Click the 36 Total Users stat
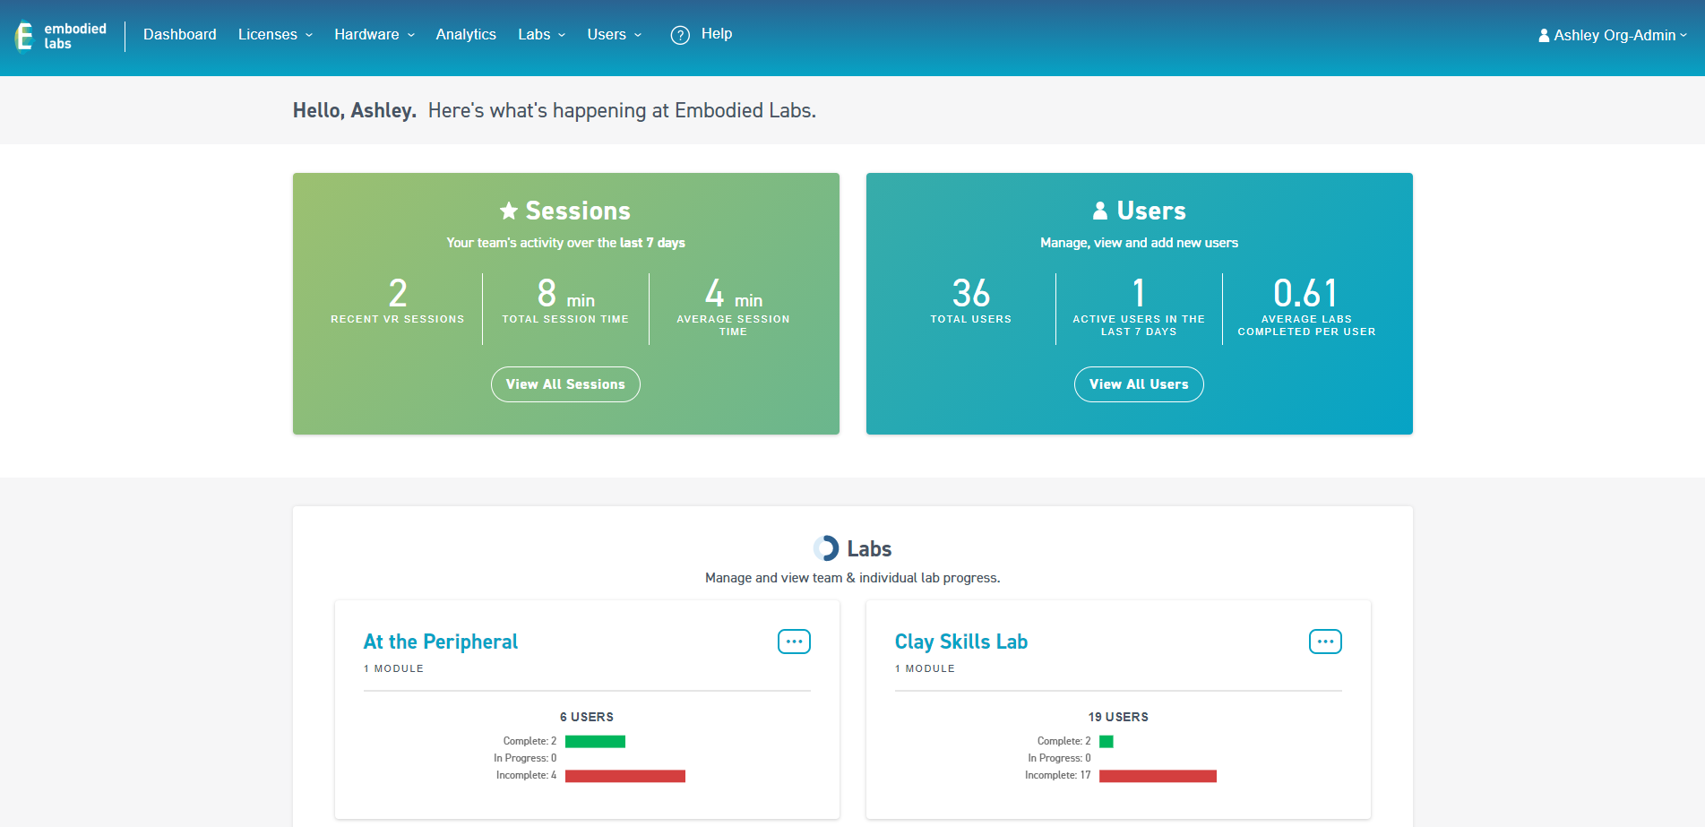 coord(971,301)
